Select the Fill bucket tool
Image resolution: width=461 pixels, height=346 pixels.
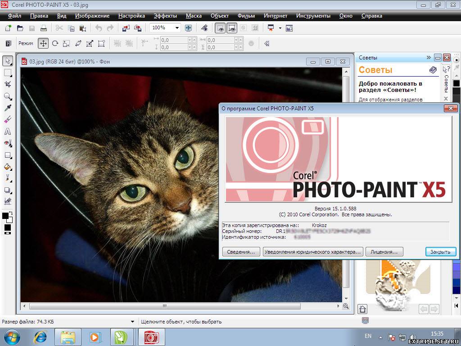pos(8,167)
